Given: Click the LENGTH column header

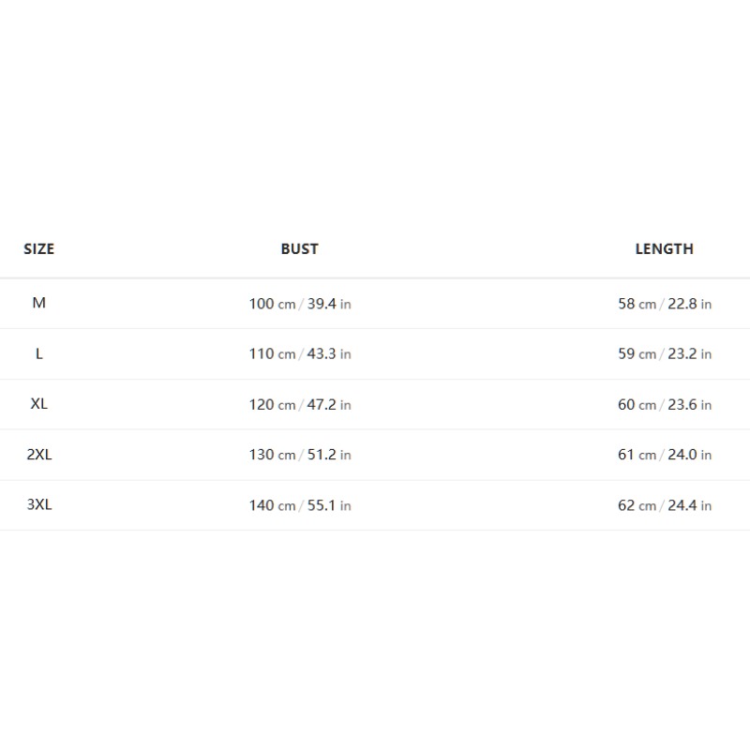Looking at the screenshot, I should pos(665,248).
